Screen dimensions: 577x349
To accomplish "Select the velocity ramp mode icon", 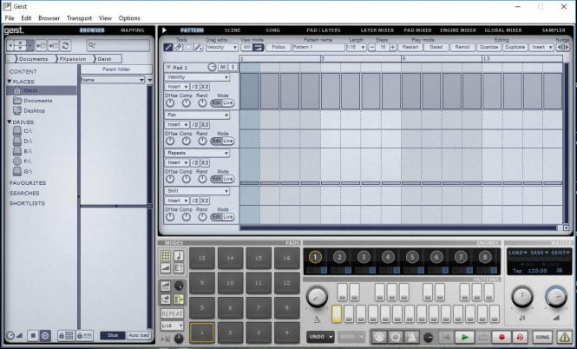I will (x=166, y=268).
